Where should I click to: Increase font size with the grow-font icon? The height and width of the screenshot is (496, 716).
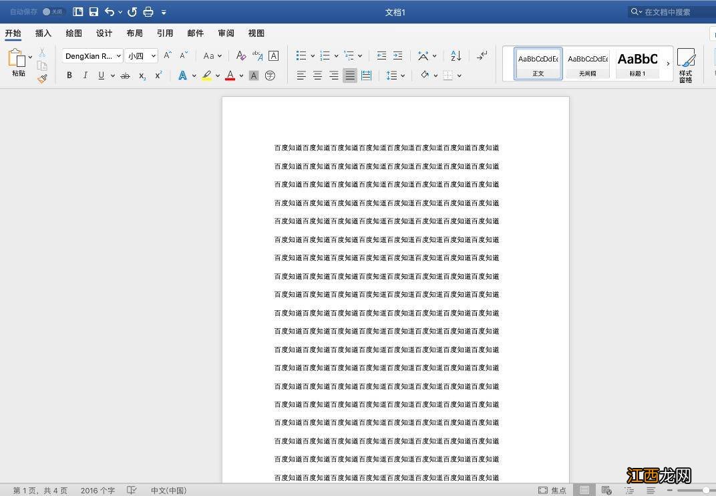click(168, 55)
